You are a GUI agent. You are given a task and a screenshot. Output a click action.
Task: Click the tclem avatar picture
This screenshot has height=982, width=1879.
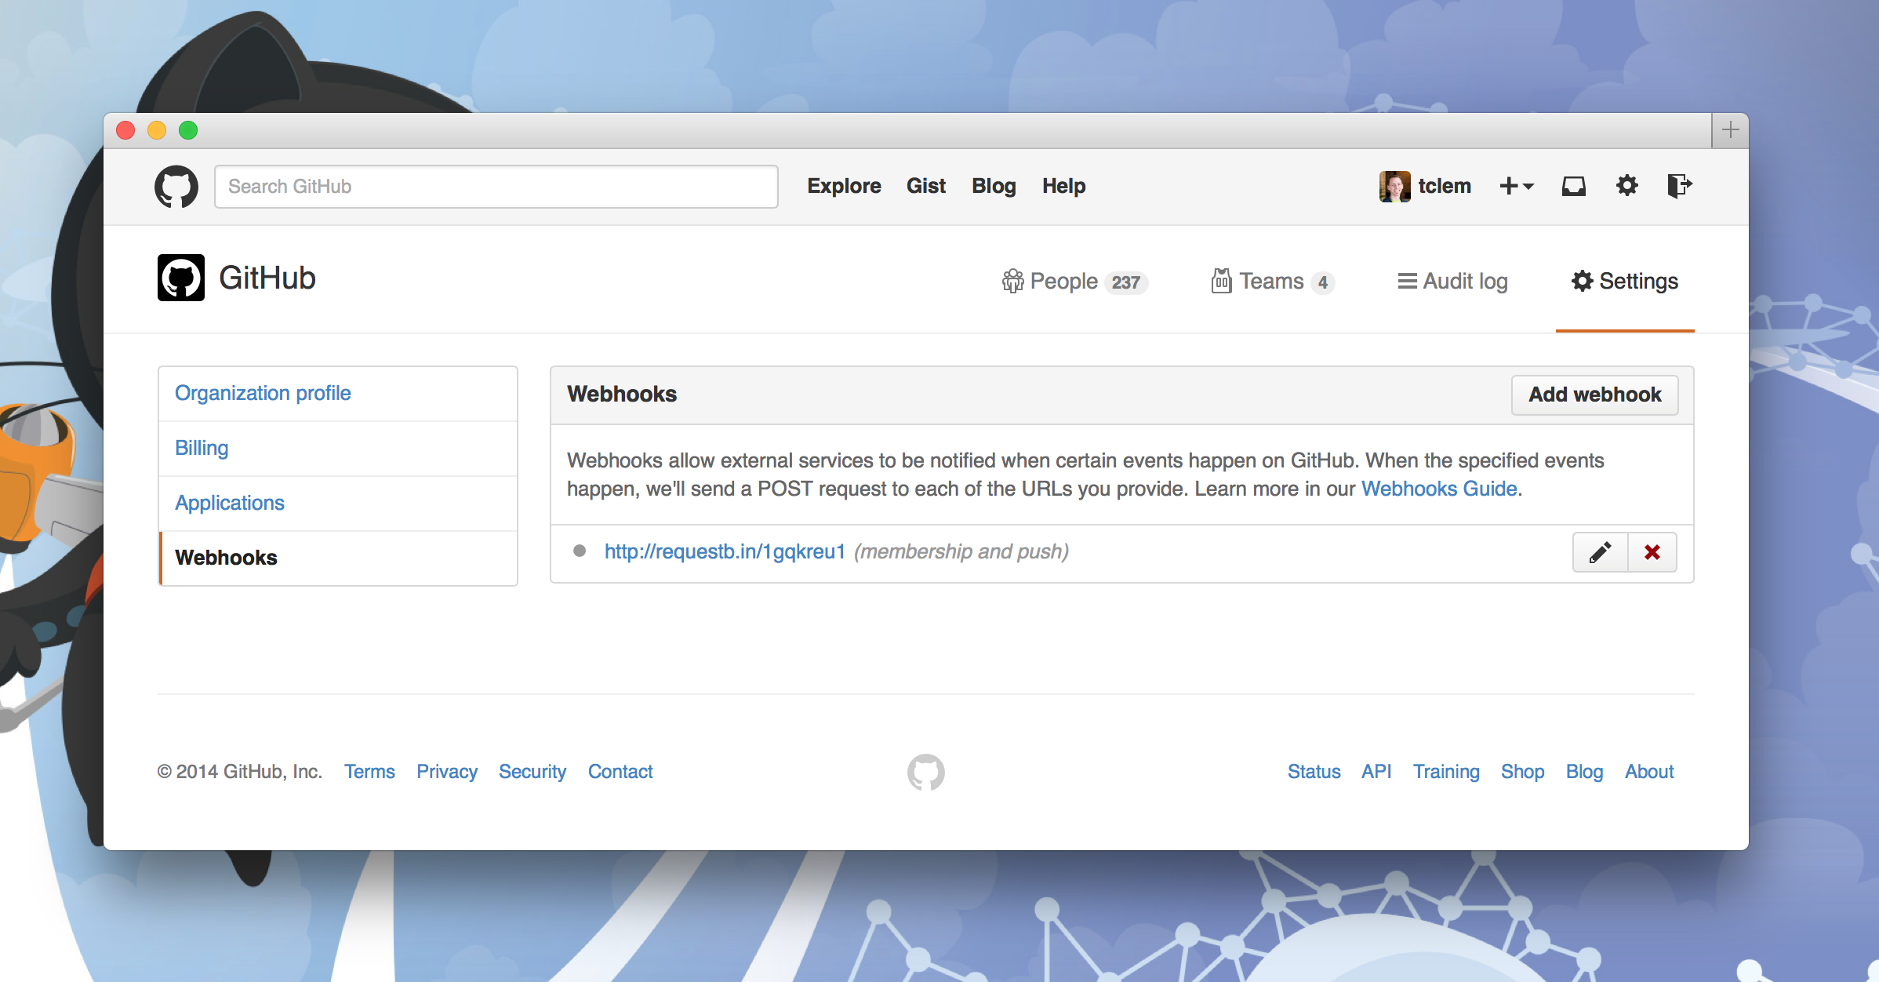coord(1395,187)
